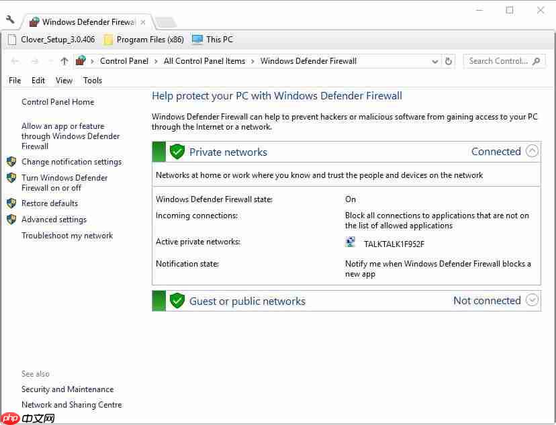556x425 pixels.
Task: Open Allow an app or feature link
Action: pyautogui.click(x=71, y=136)
